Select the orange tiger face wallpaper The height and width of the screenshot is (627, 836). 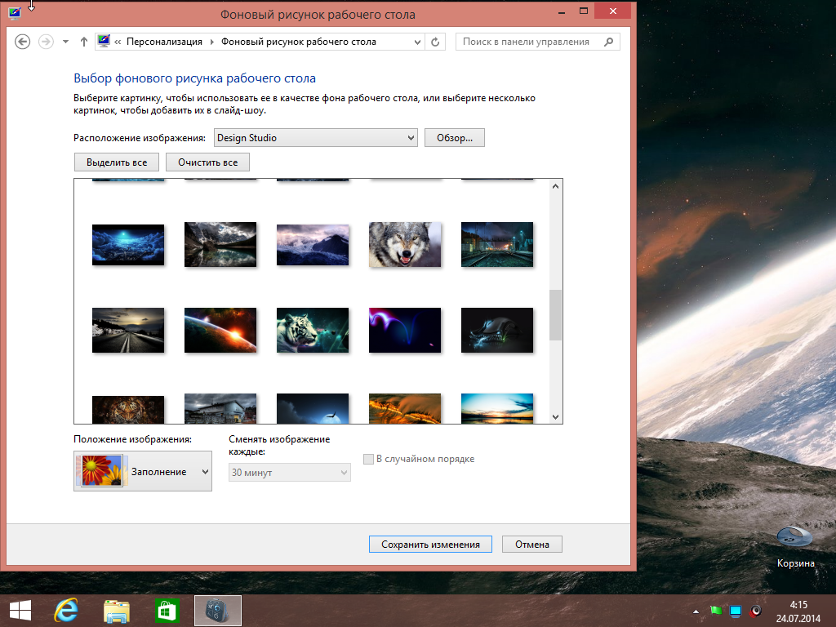128,410
